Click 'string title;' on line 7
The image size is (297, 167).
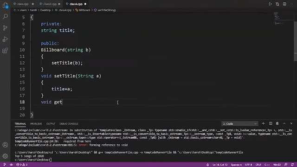click(x=58, y=30)
